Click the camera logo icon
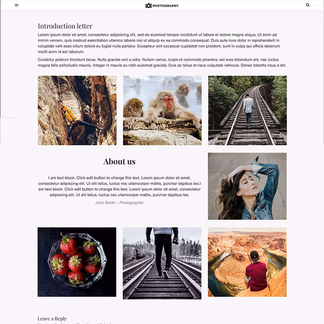324x324 pixels. (148, 6)
